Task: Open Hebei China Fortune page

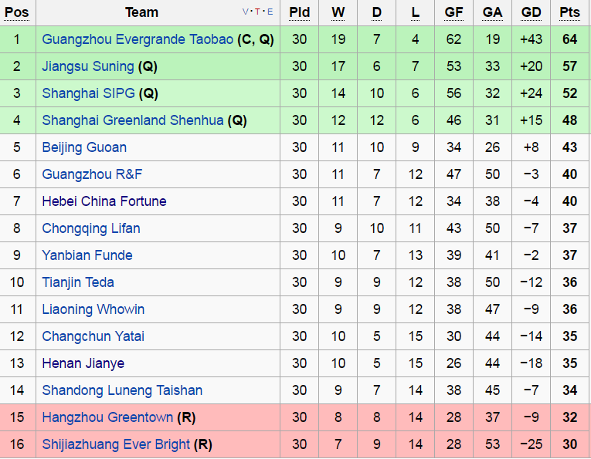Action: point(104,201)
